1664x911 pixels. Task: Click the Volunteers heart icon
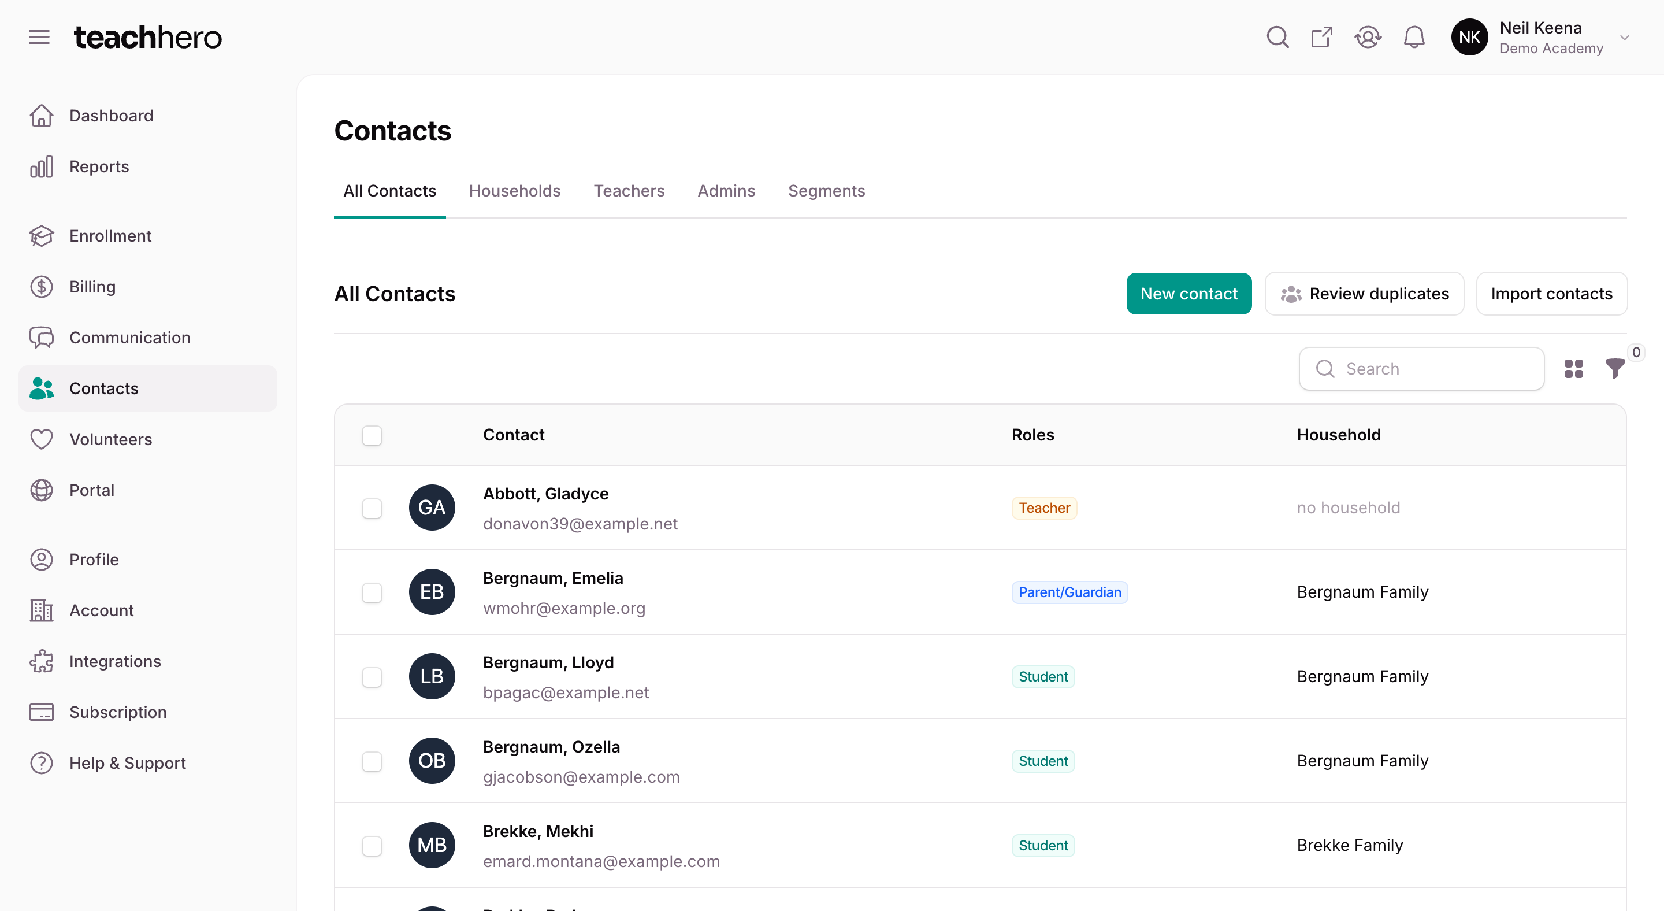pos(42,439)
